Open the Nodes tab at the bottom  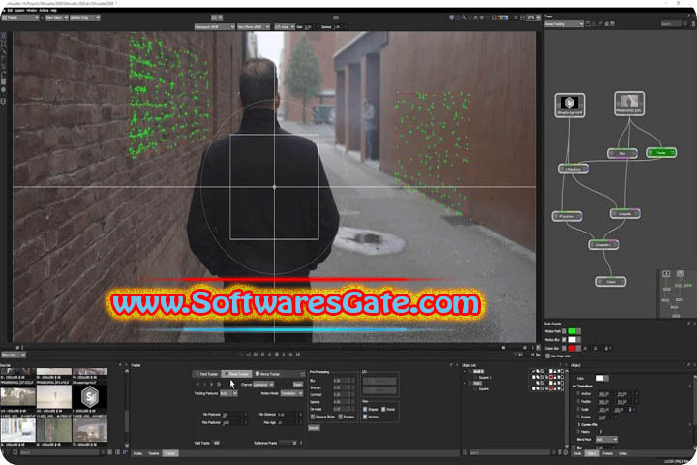tap(138, 453)
